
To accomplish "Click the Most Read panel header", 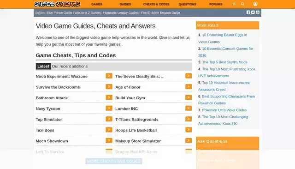I will coord(227,25).
